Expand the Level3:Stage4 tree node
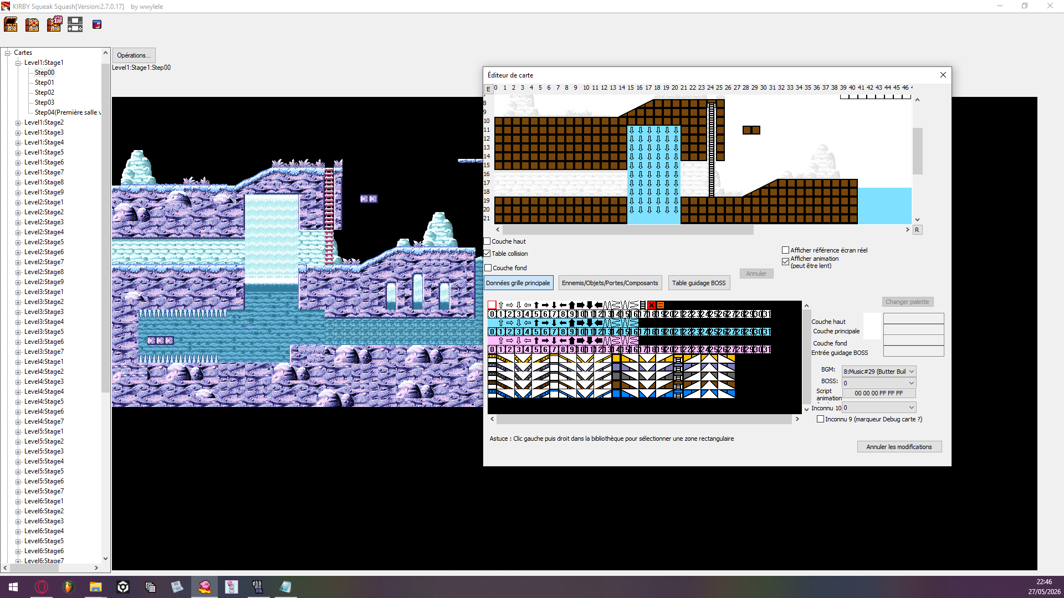Screen dimensions: 1064x598 (x=18, y=322)
